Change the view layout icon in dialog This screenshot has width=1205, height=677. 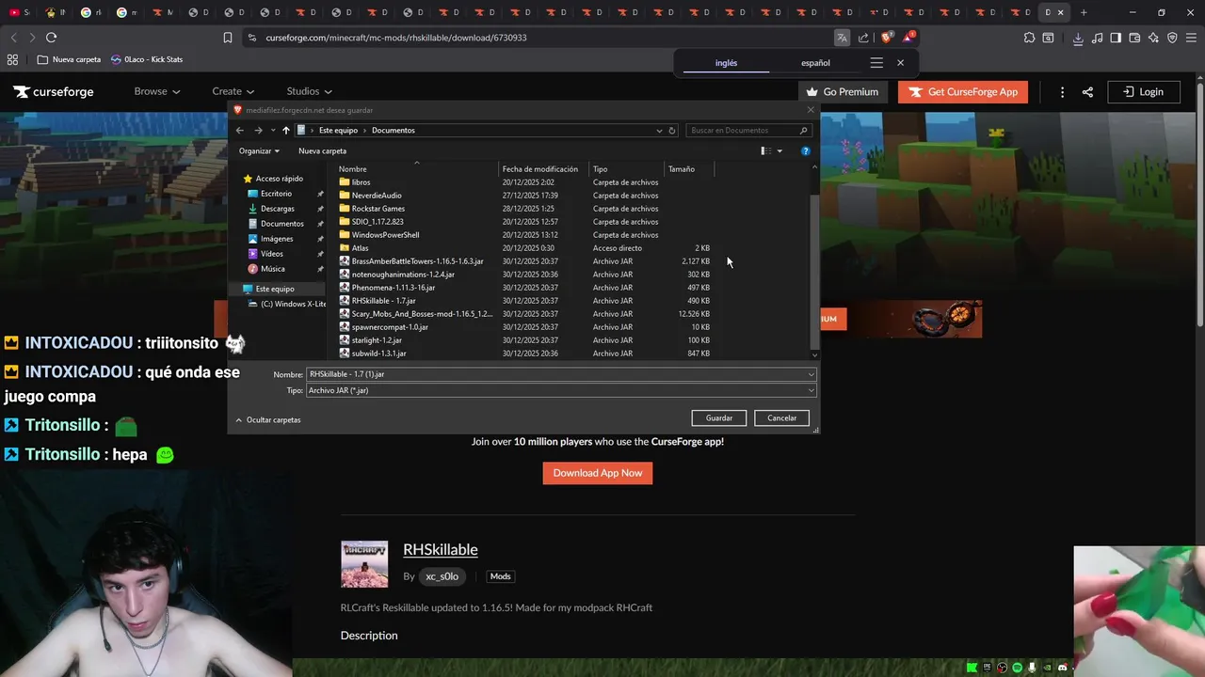766,150
